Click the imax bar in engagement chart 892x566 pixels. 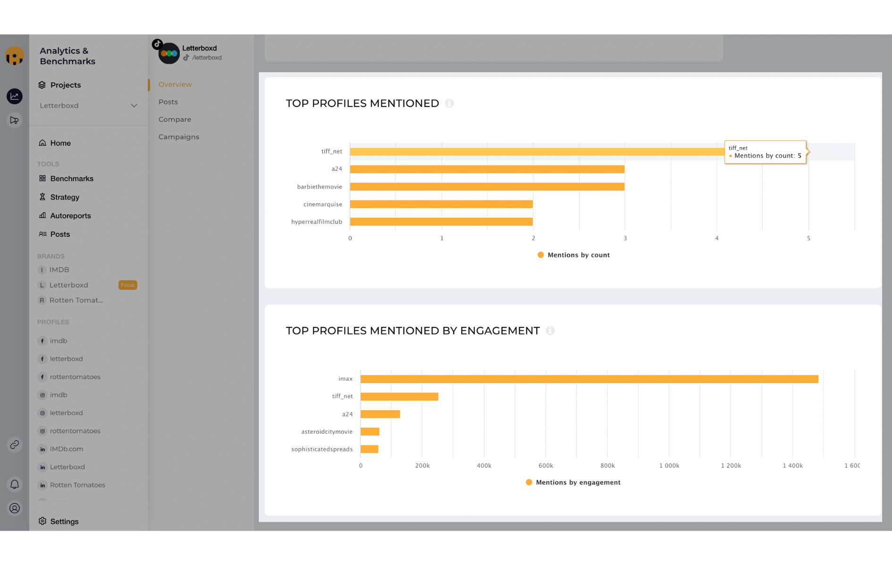(589, 379)
